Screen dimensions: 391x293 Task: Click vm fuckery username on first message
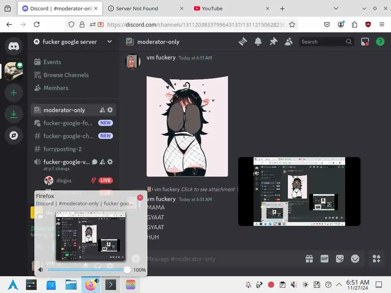(x=161, y=58)
